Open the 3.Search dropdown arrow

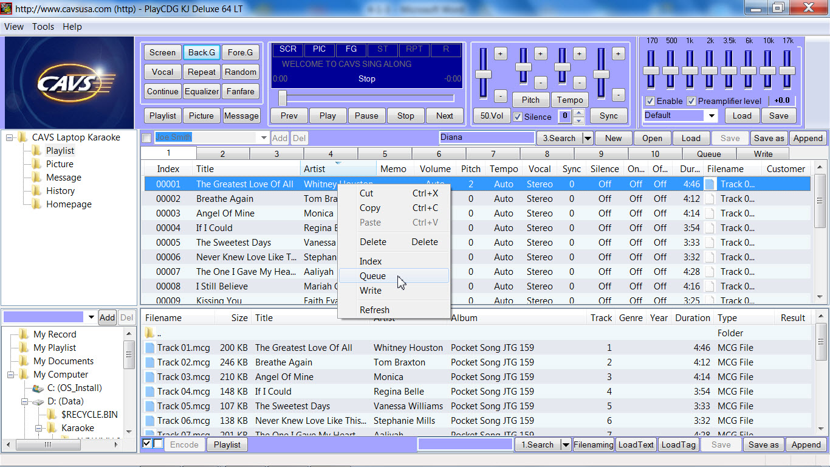[588, 138]
